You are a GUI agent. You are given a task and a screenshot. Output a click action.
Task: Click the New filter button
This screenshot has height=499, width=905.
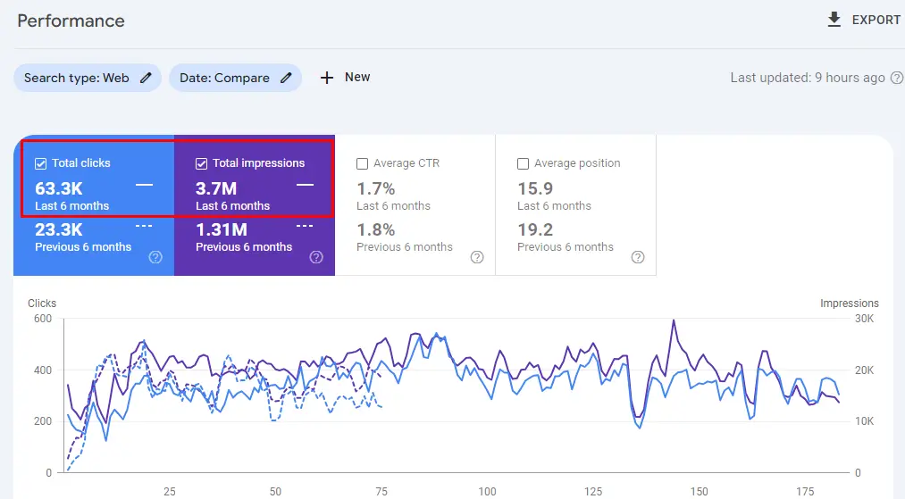coord(356,77)
